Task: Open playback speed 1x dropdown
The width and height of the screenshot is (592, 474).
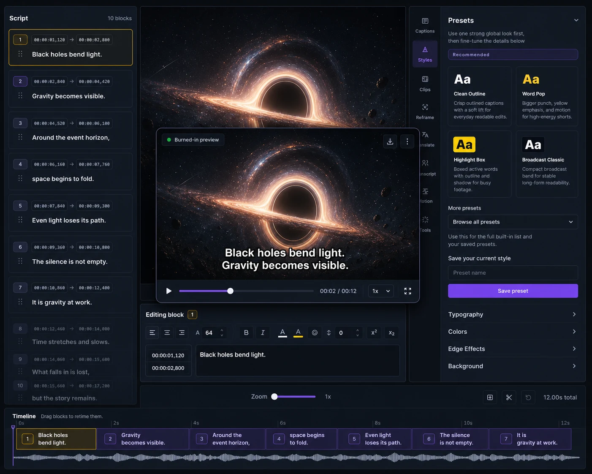Action: click(381, 291)
